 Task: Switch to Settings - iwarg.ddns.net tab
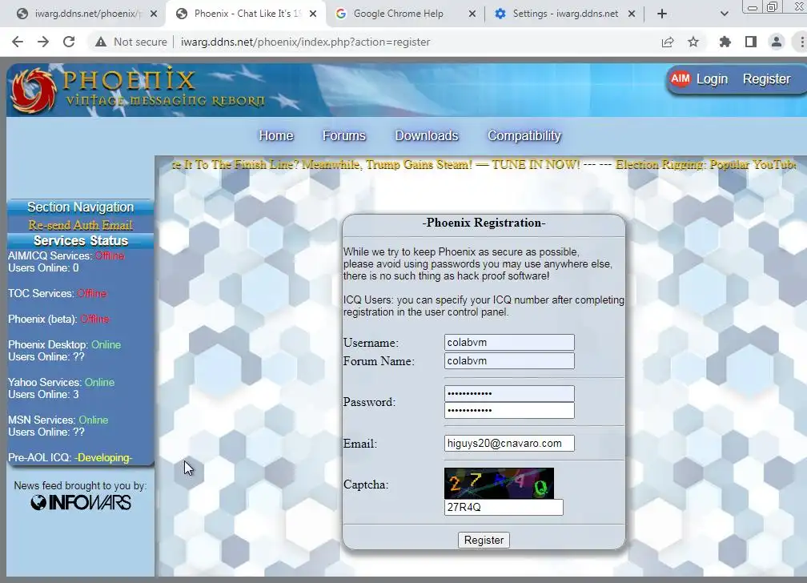pyautogui.click(x=565, y=14)
